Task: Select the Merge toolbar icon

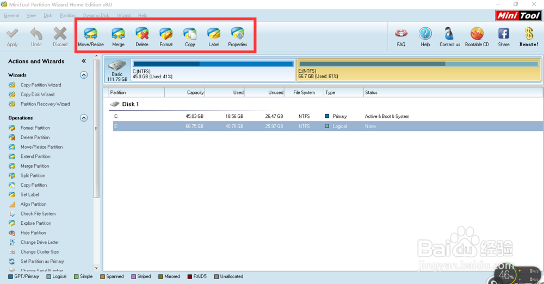Action: coord(118,34)
